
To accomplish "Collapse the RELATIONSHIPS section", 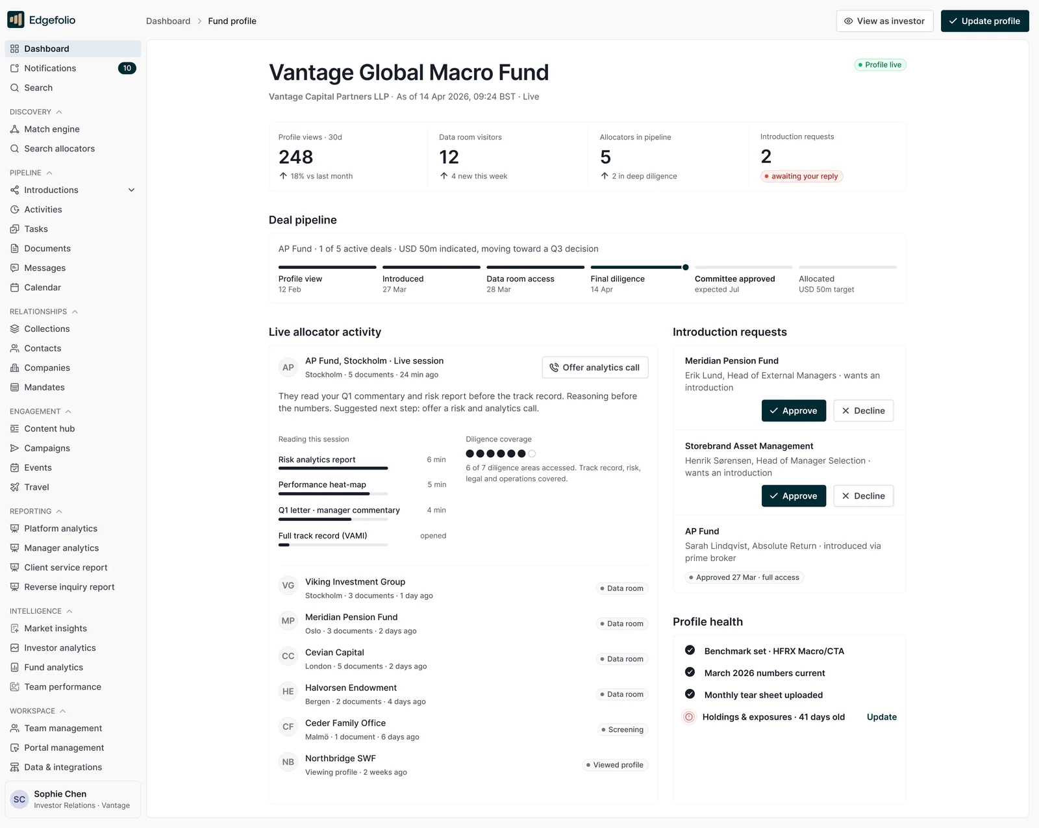I will click(x=75, y=312).
